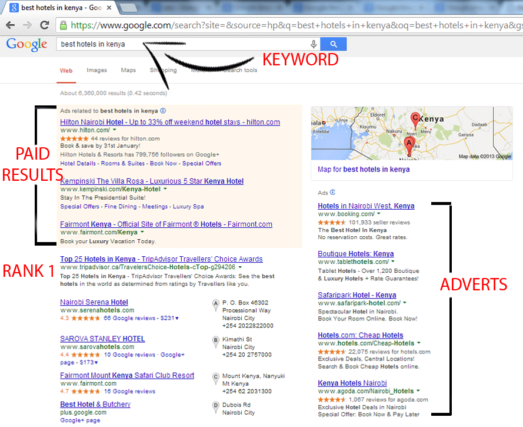Open Kempinski The Villa Rosa ad link
The width and height of the screenshot is (523, 427).
[x=152, y=181]
